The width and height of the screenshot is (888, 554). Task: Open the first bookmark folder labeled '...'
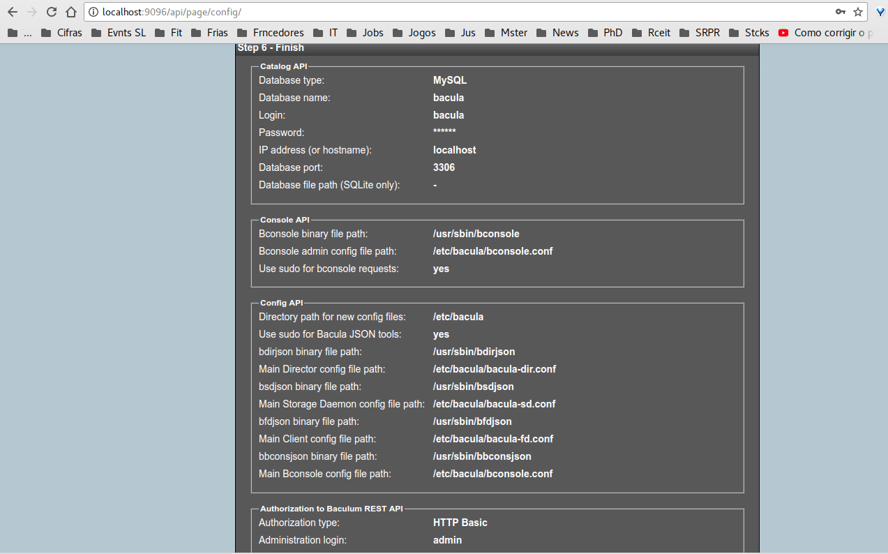20,33
